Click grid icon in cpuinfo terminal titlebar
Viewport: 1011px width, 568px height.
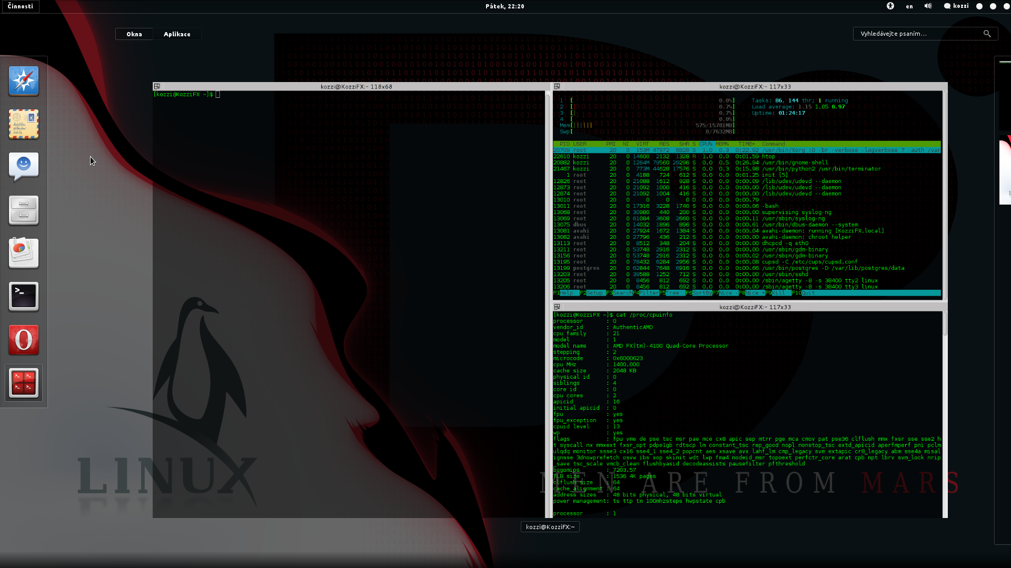[x=557, y=307]
